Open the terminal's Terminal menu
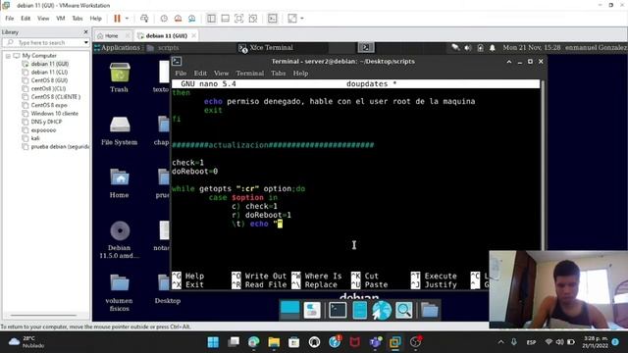628x353 pixels. tap(250, 74)
